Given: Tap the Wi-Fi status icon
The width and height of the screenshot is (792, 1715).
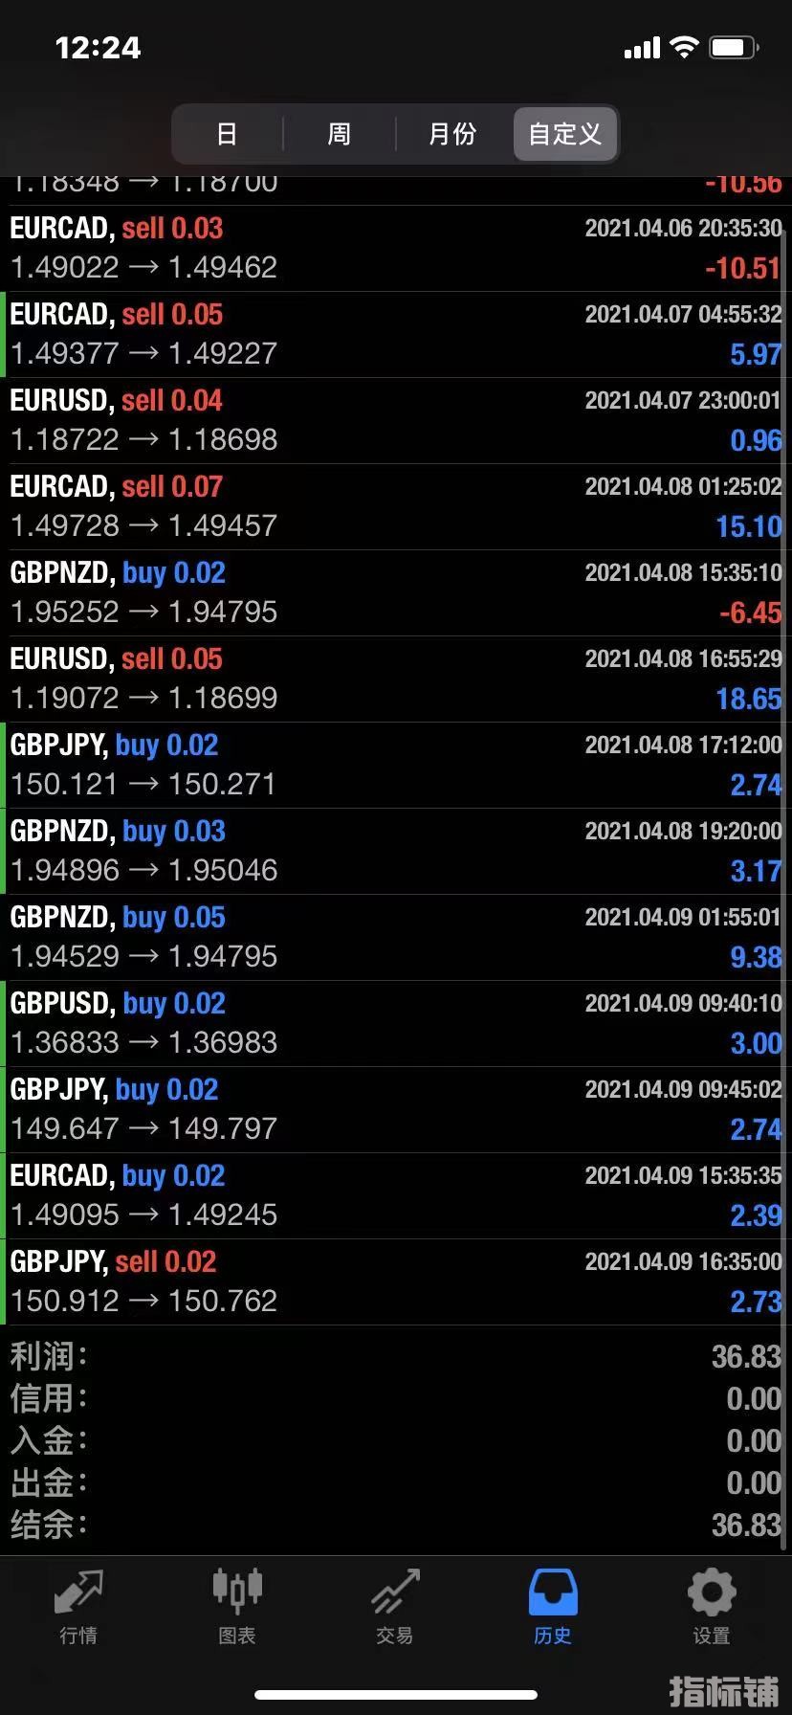Looking at the screenshot, I should pos(684,47).
